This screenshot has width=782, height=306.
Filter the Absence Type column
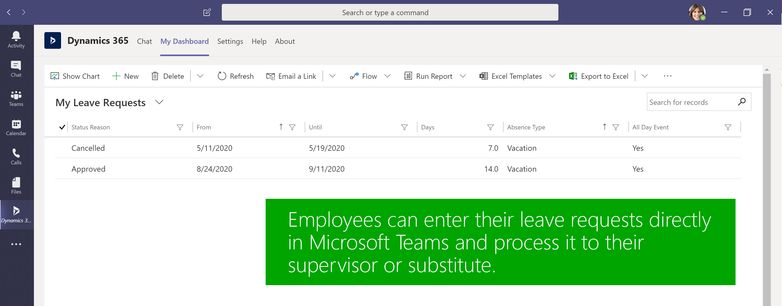tap(616, 127)
